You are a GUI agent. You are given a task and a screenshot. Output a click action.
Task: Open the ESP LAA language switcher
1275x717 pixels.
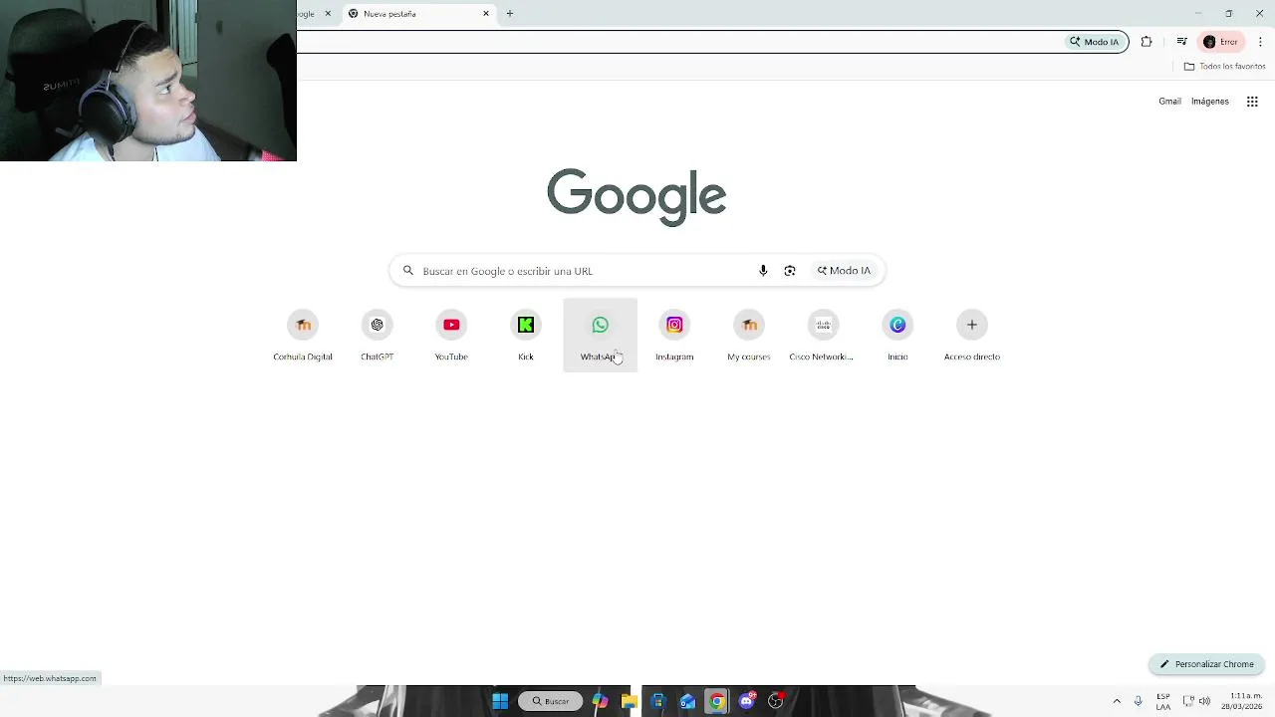(1163, 701)
